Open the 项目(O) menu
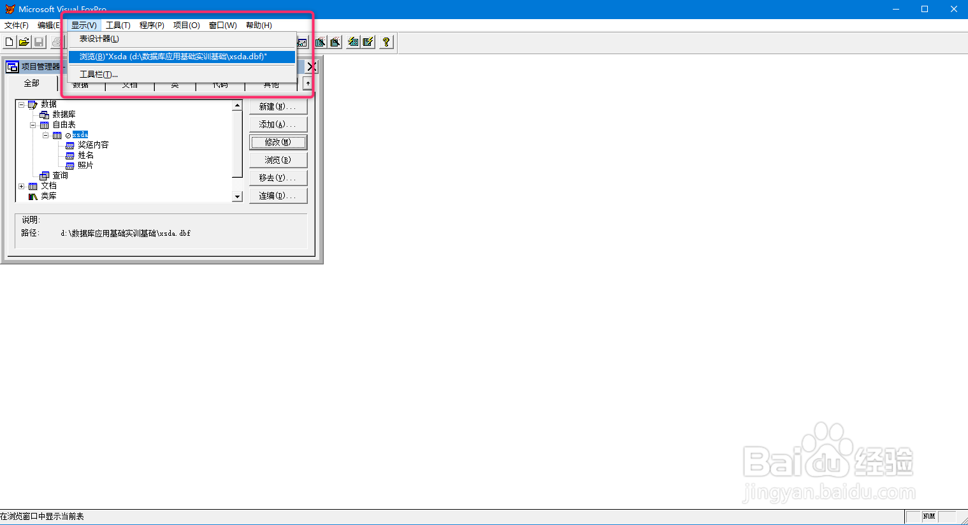The image size is (968, 525). [x=187, y=25]
